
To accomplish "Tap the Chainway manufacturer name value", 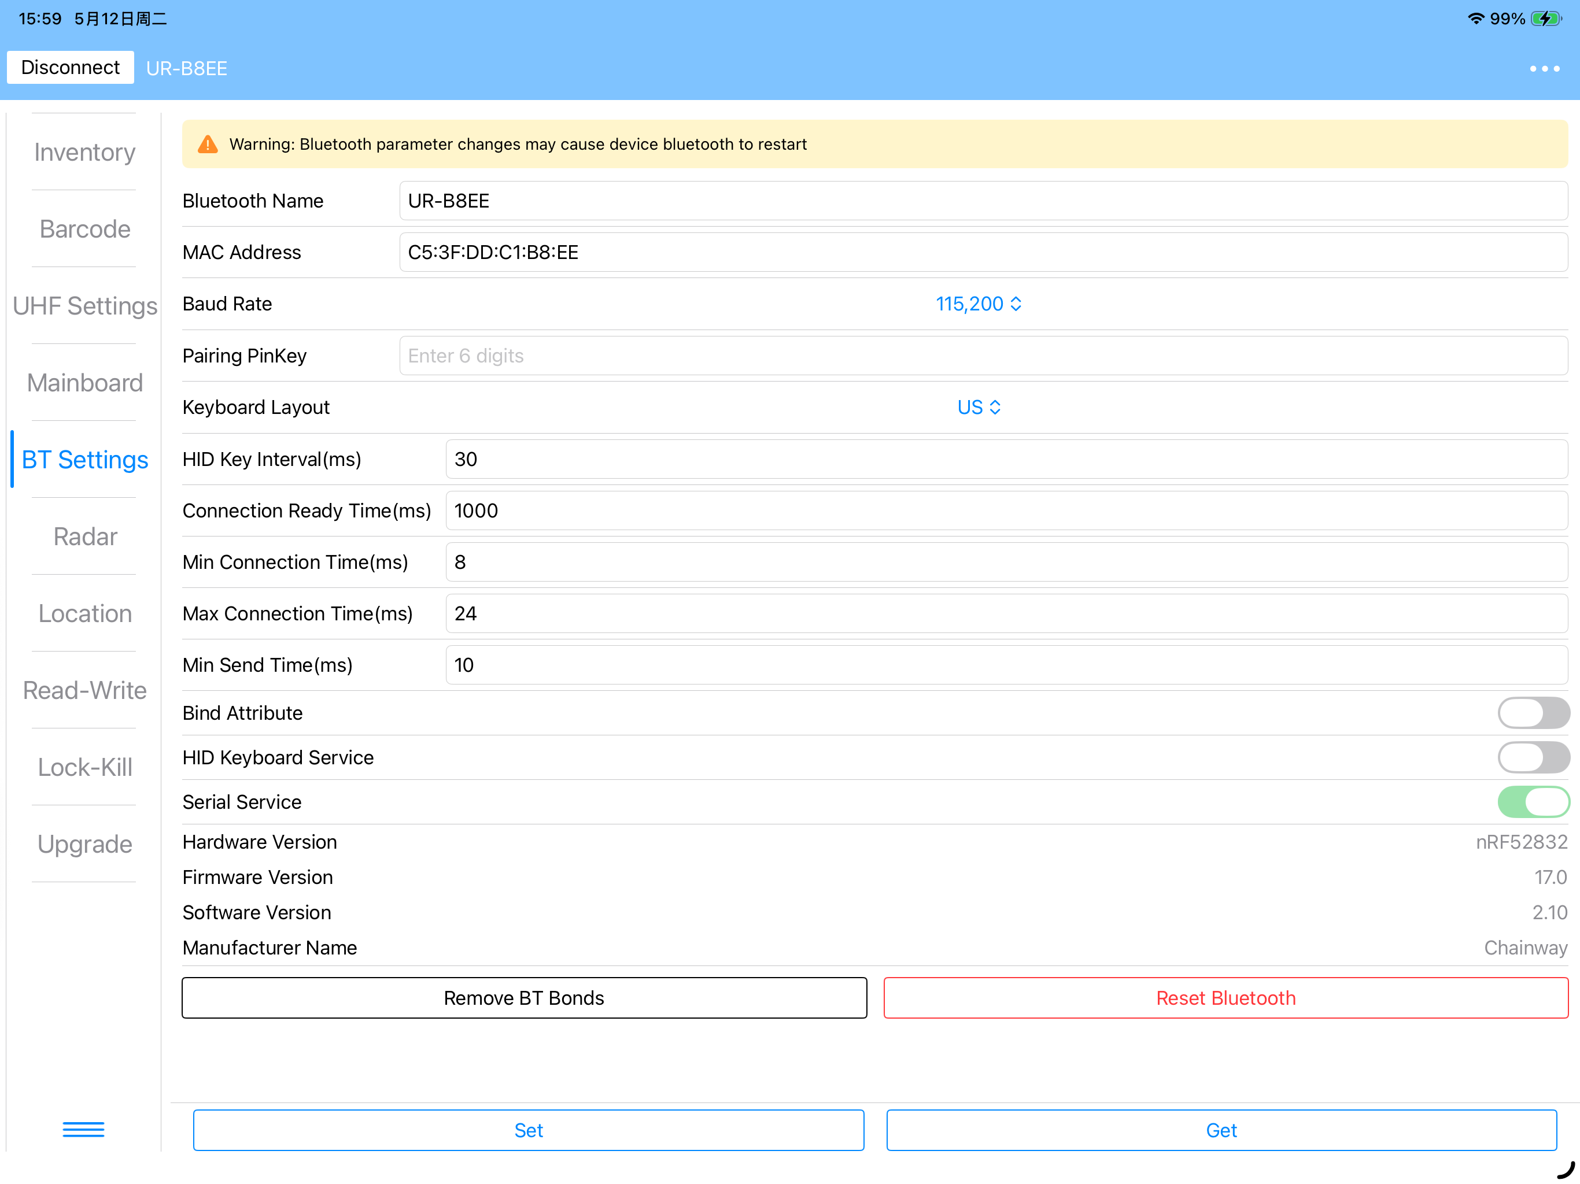I will pyautogui.click(x=1526, y=948).
